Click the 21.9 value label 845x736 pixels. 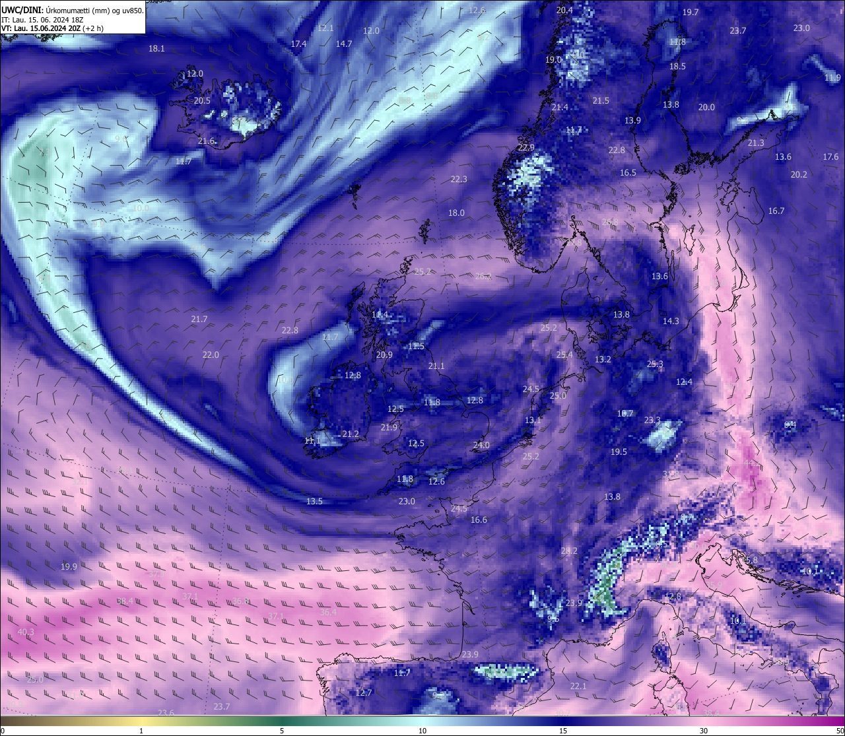(x=389, y=428)
